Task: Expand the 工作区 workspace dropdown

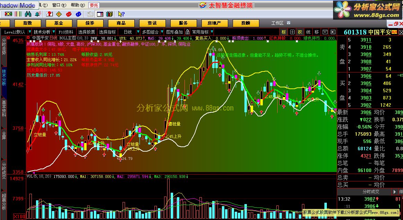Action: tap(289, 23)
